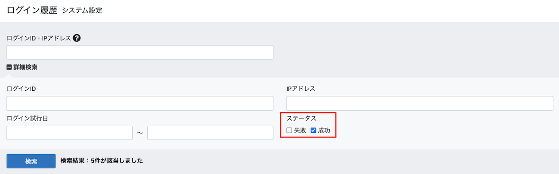Click the IPアドレス field label

pyautogui.click(x=301, y=88)
